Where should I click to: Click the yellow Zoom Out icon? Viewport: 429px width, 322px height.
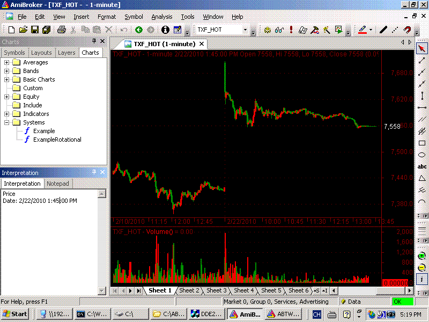[422, 267]
